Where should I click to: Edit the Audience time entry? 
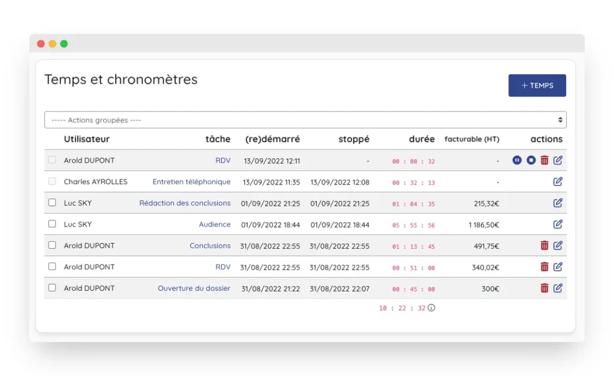[558, 224]
